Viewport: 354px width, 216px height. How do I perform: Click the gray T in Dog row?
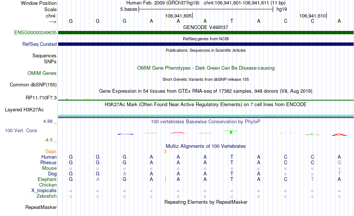point(339,174)
